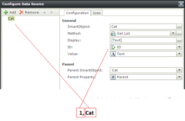Expand the ID dropdown arrow
Image resolution: width=185 pixels, height=121 pixels.
tap(179, 47)
